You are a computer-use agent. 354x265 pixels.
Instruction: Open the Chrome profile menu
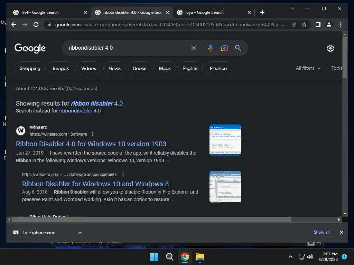pos(329,24)
